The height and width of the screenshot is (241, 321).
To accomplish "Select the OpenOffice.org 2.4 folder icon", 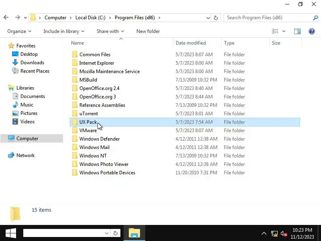I will pyautogui.click(x=75, y=88).
